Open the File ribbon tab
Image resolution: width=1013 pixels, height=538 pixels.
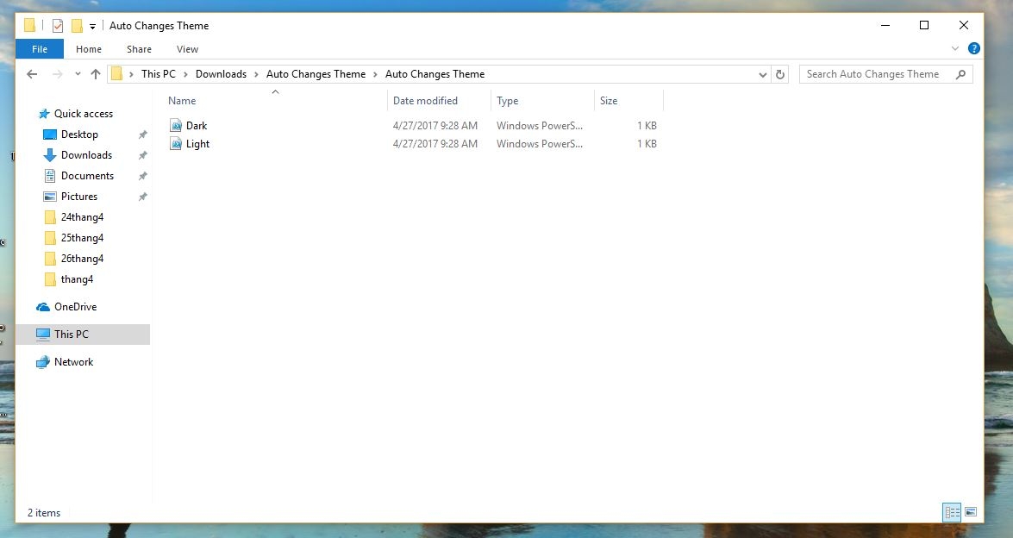tap(40, 49)
